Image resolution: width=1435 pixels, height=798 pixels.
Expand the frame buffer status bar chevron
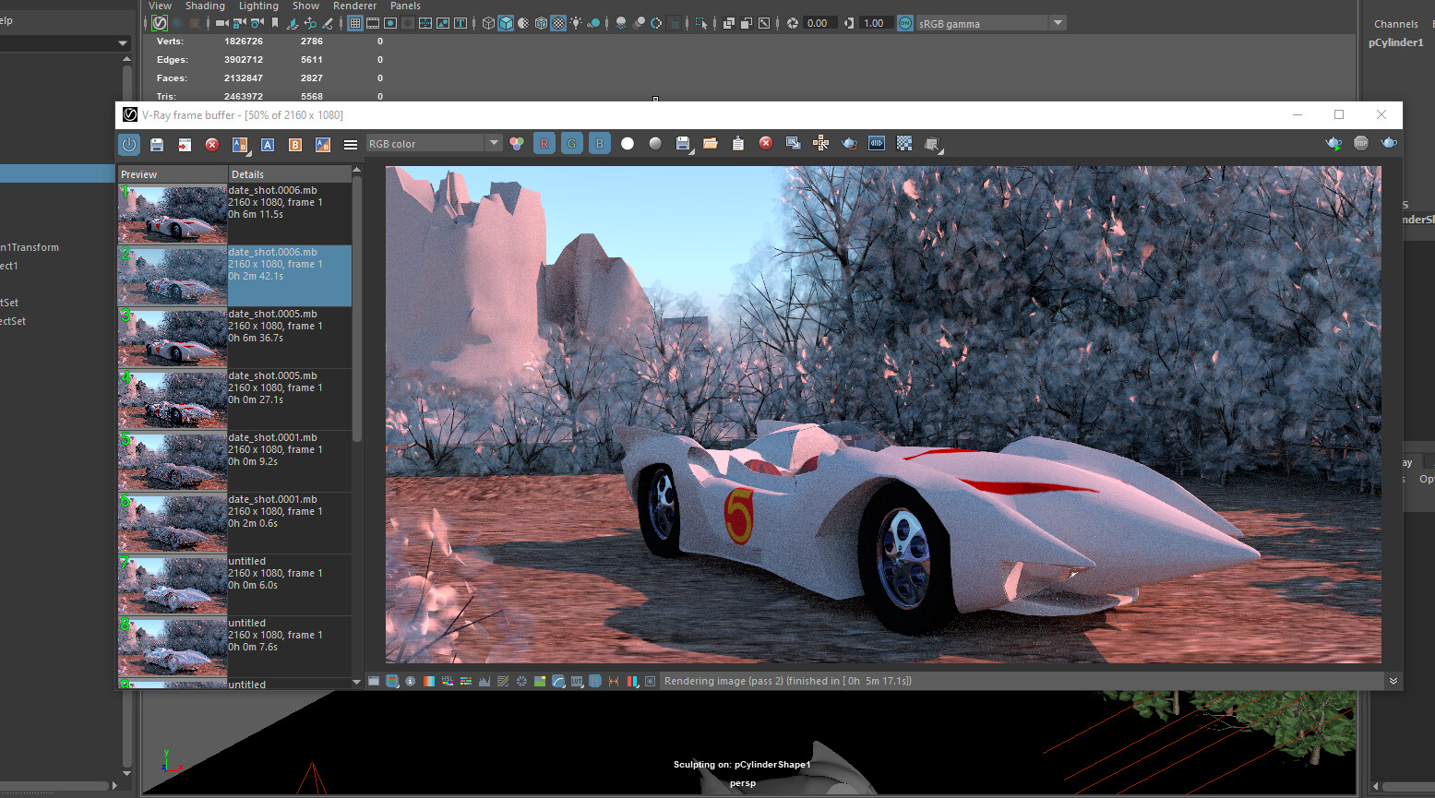(1393, 681)
